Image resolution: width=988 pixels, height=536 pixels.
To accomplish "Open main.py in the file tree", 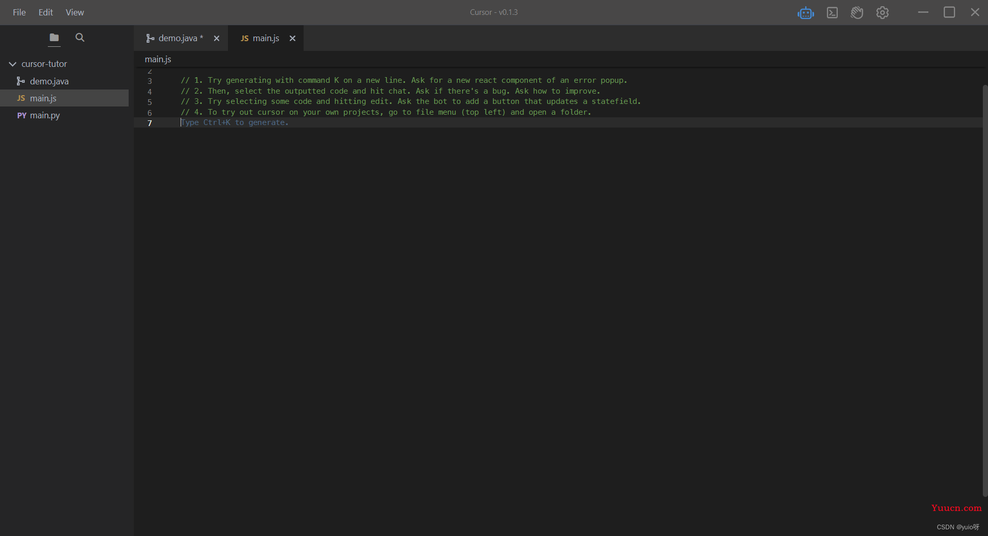I will click(x=45, y=115).
